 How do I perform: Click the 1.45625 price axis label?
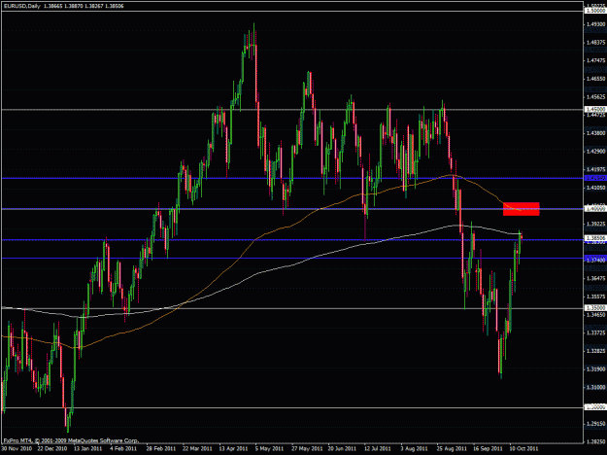(595, 97)
